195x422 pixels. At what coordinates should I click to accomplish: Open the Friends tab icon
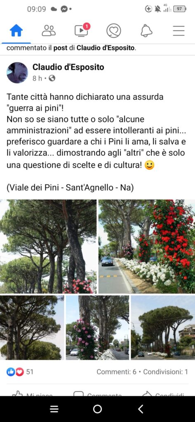point(49,30)
